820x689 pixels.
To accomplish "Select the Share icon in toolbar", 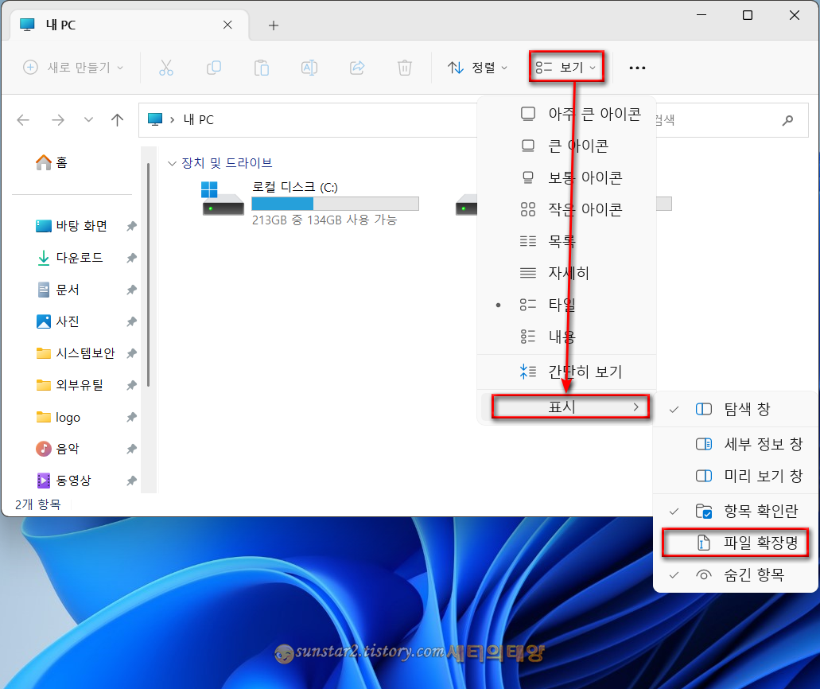I will pos(356,68).
